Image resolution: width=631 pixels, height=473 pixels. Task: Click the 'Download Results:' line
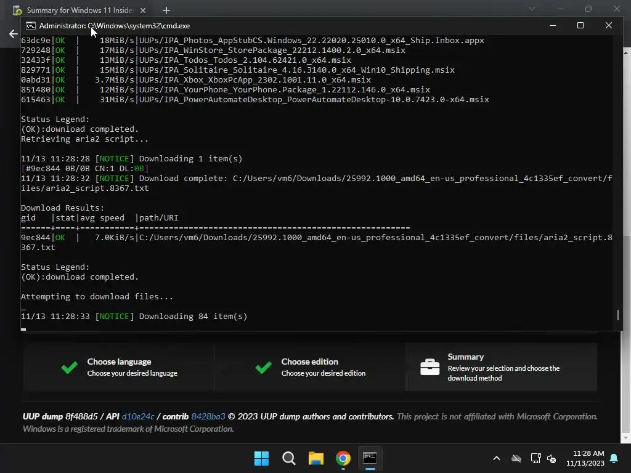62,208
